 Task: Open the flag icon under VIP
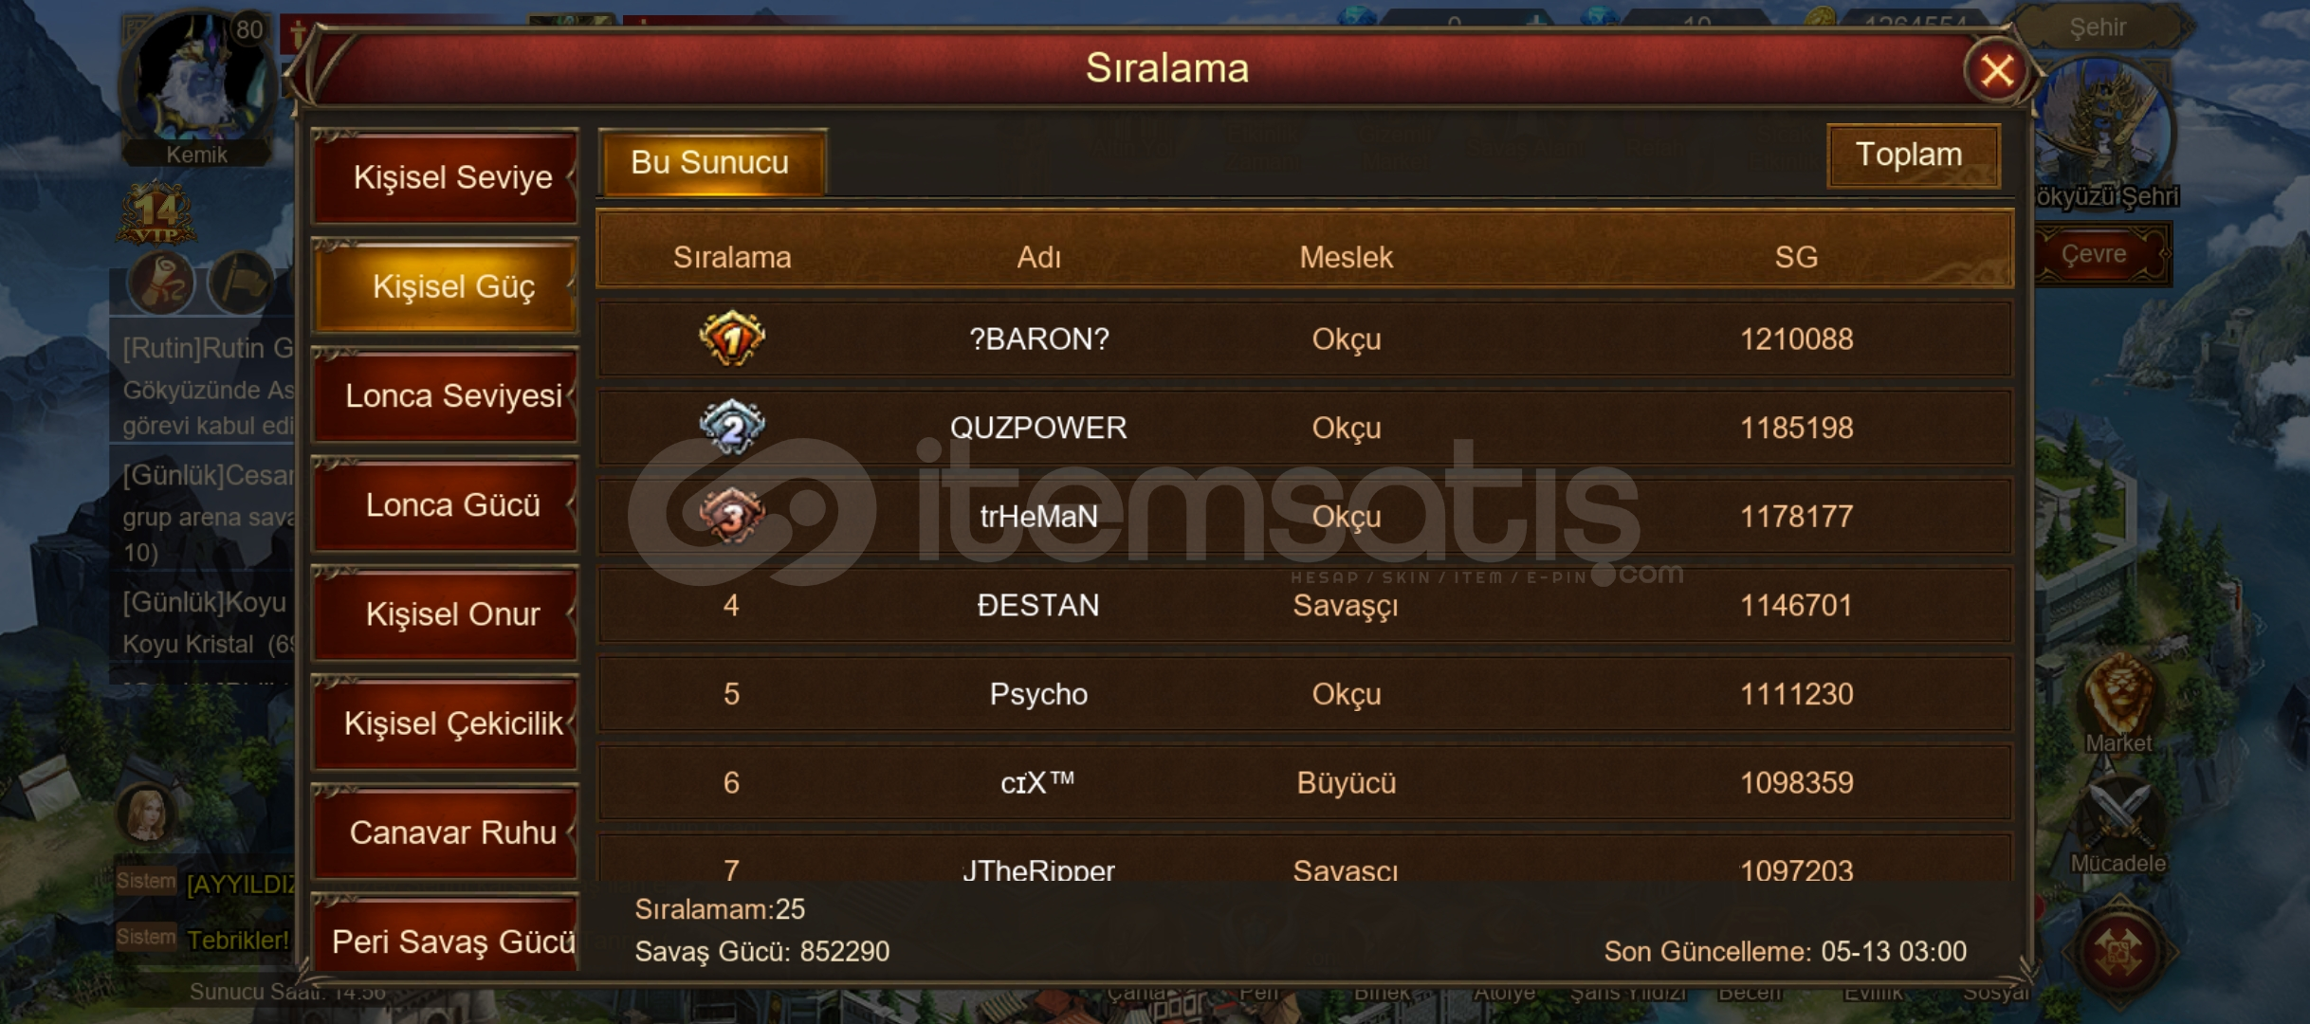(241, 282)
